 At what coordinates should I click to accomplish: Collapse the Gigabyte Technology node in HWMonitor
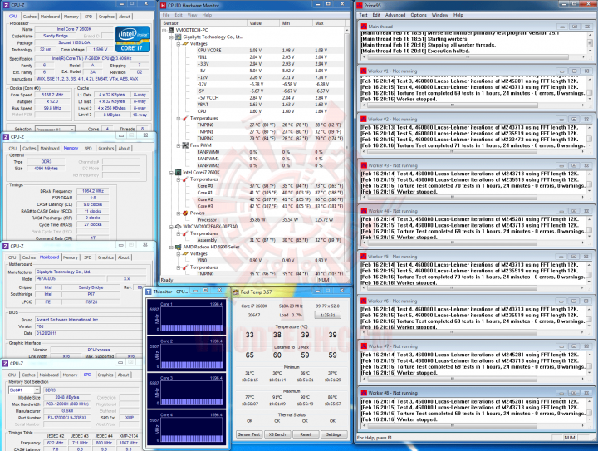(x=171, y=37)
